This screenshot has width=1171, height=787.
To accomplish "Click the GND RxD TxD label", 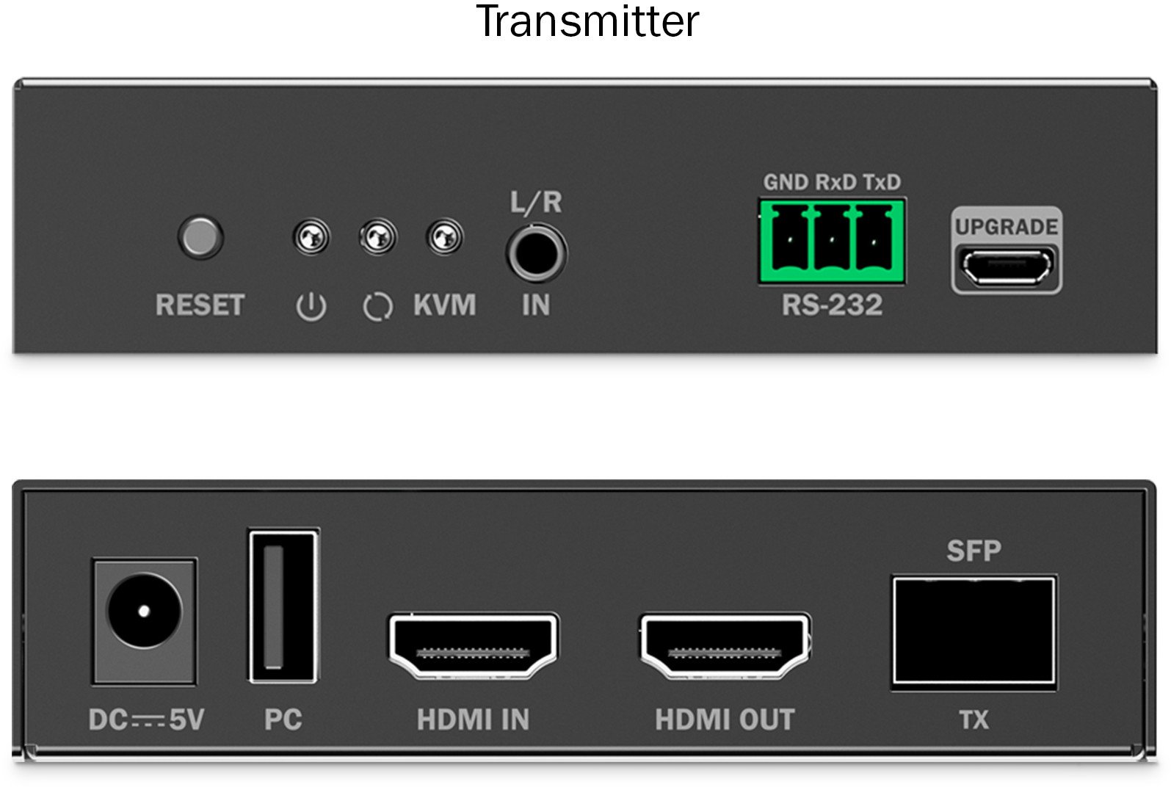I will [x=832, y=182].
